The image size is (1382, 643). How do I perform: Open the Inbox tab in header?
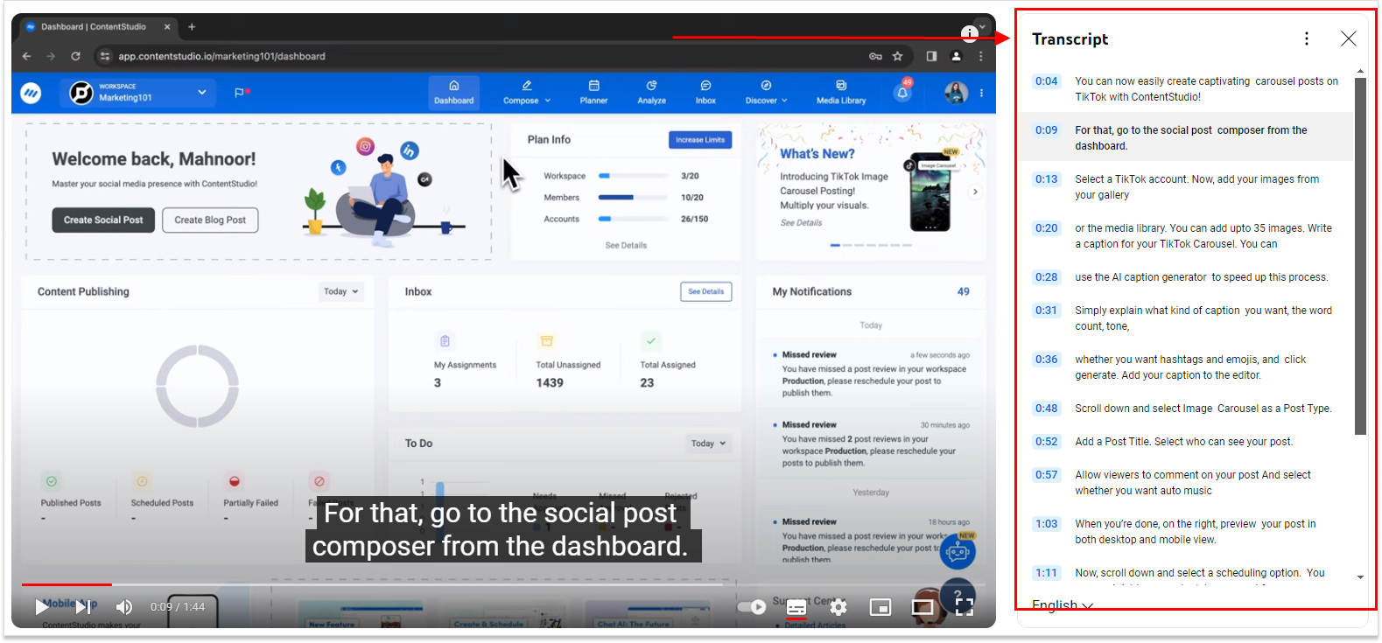tap(705, 93)
